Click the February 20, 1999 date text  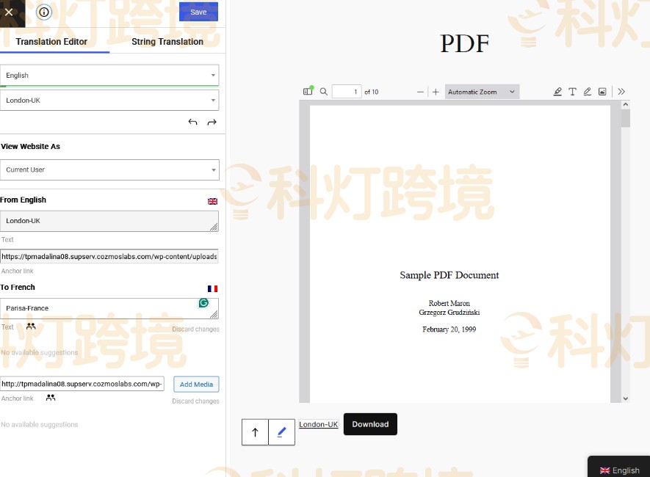coord(449,329)
